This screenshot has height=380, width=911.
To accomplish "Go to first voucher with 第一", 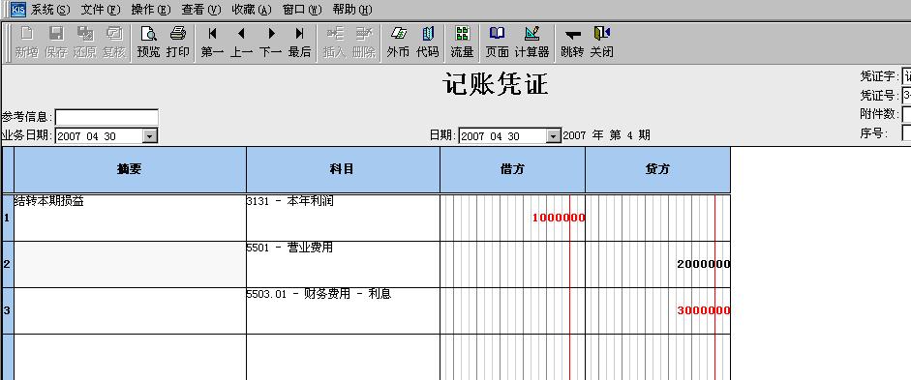I will point(212,42).
